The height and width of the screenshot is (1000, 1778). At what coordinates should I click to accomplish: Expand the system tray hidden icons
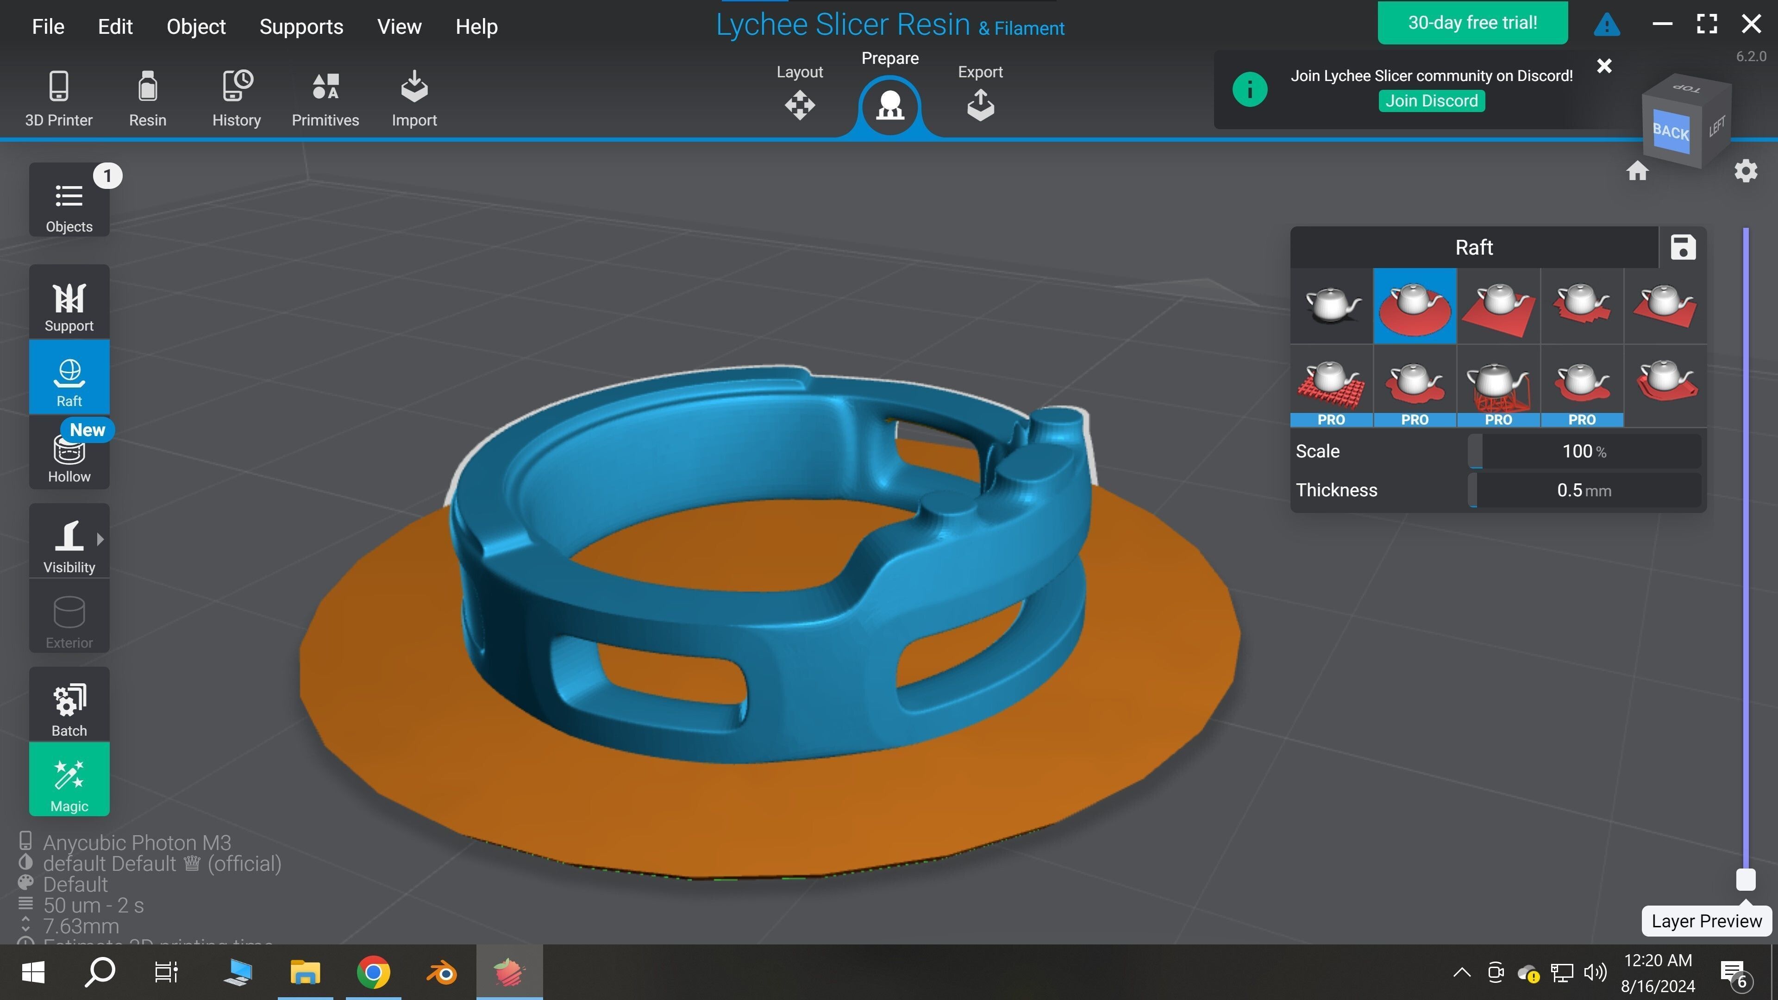click(1461, 972)
